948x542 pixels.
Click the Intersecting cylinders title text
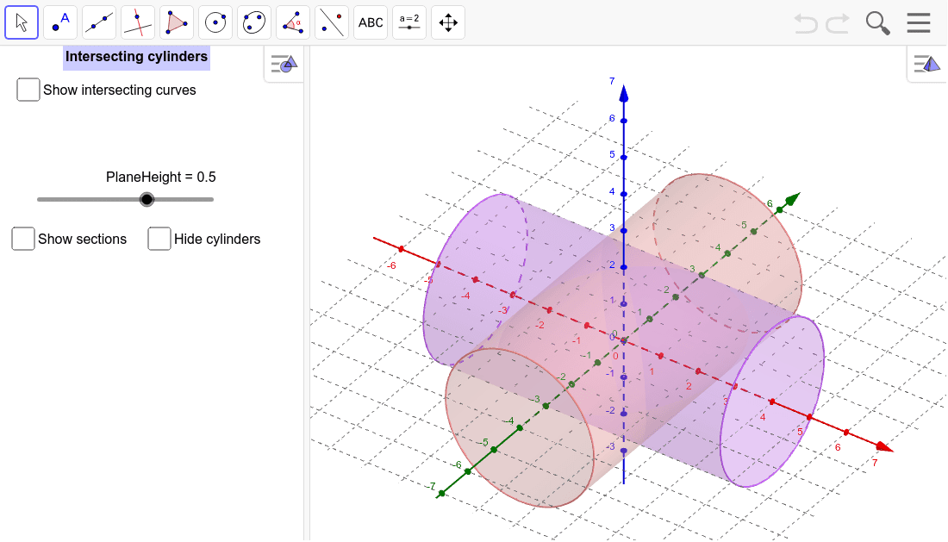tap(137, 57)
